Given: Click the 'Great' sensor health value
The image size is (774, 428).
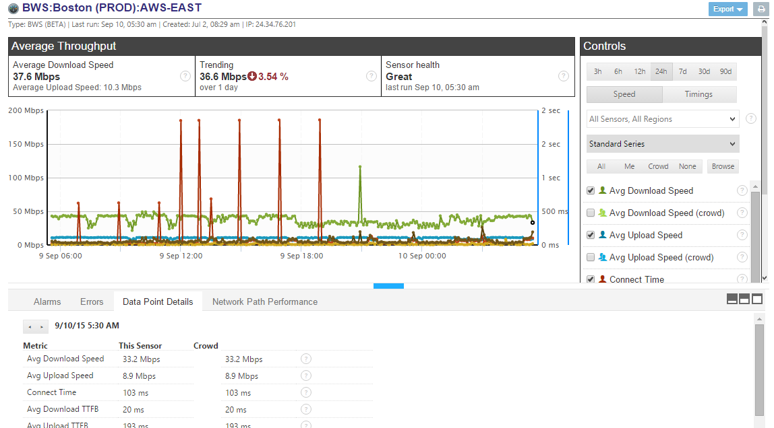Looking at the screenshot, I should [399, 76].
